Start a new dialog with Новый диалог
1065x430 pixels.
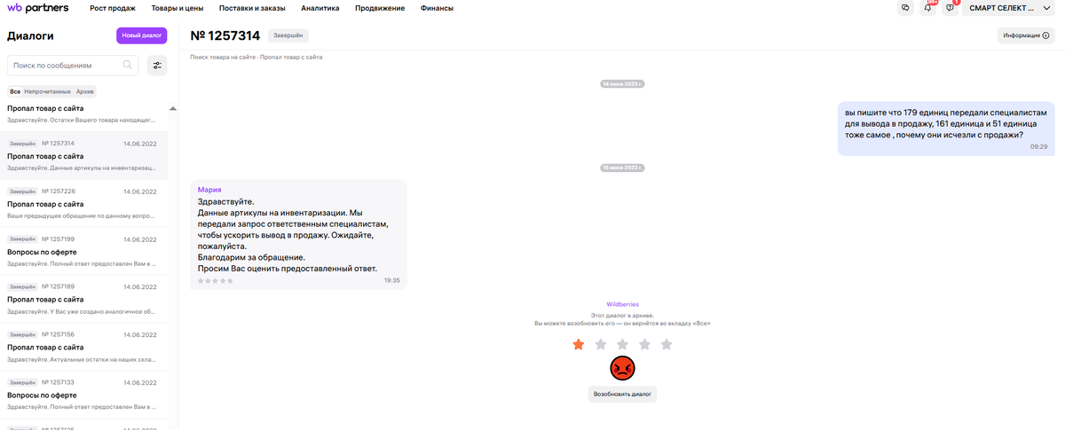[142, 35]
